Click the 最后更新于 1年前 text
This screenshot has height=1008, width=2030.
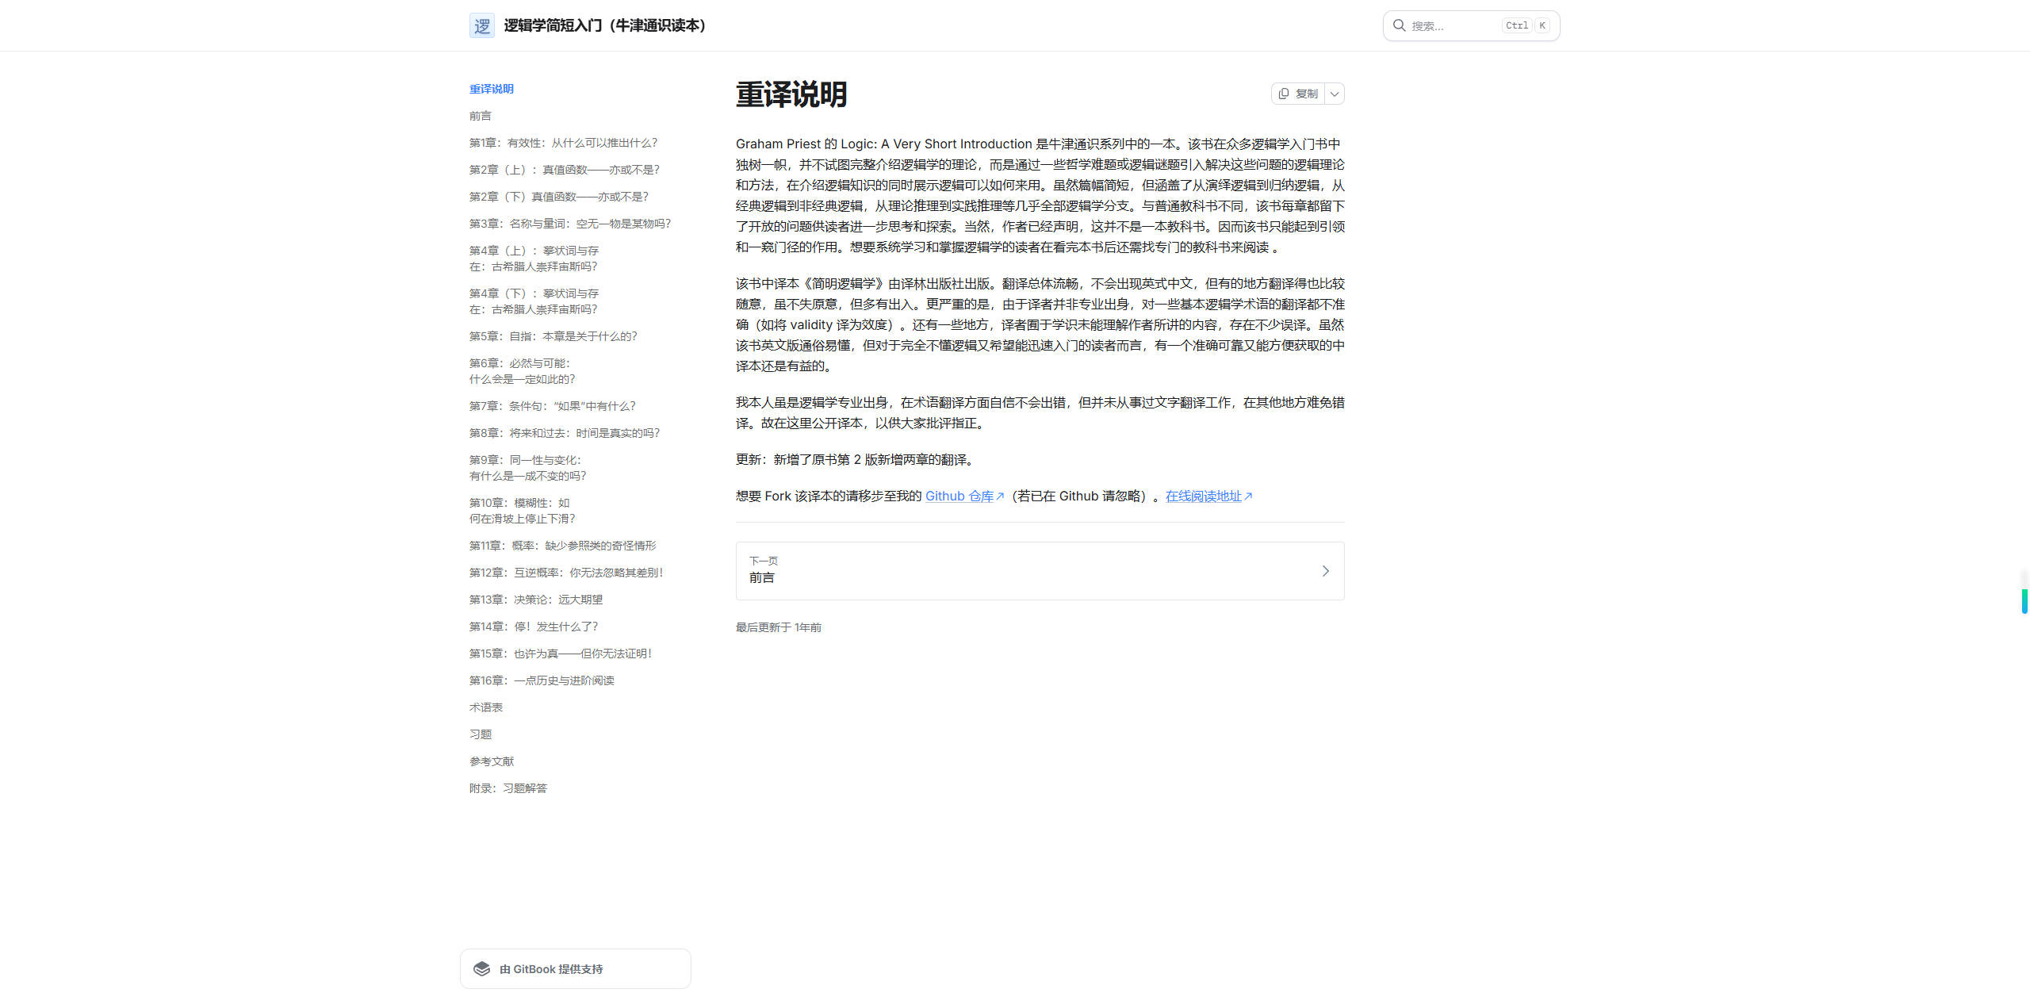(779, 627)
